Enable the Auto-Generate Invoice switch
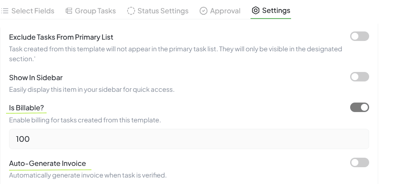Viewport: 395px width, 184px height. tap(359, 162)
